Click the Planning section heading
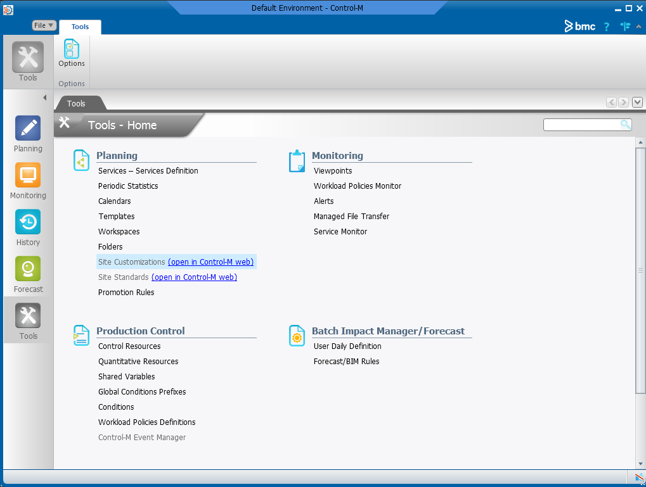This screenshot has height=487, width=646. coord(117,156)
